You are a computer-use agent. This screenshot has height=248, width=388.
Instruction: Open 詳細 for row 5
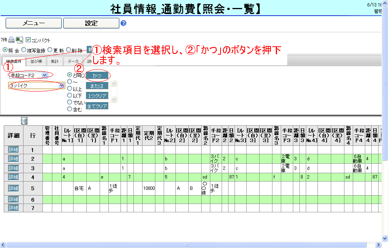coord(14,188)
